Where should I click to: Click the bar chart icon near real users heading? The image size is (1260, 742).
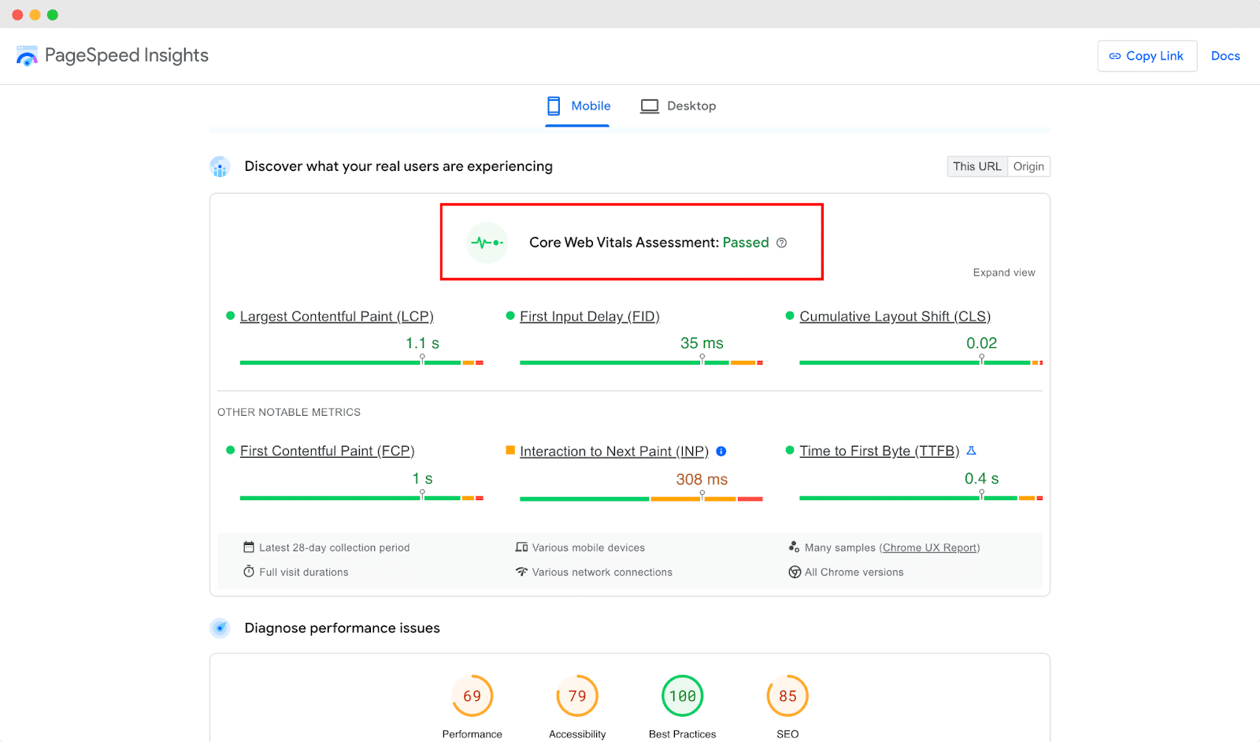click(220, 166)
